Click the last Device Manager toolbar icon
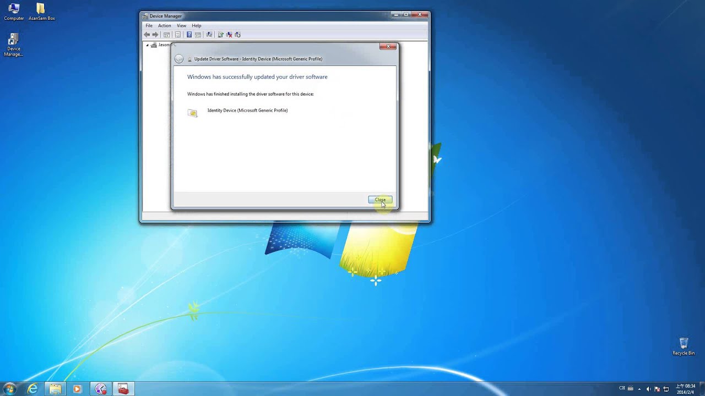Screen dimensions: 705x396 (x=237, y=35)
